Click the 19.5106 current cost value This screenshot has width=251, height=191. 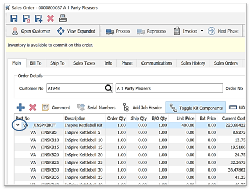238,147
